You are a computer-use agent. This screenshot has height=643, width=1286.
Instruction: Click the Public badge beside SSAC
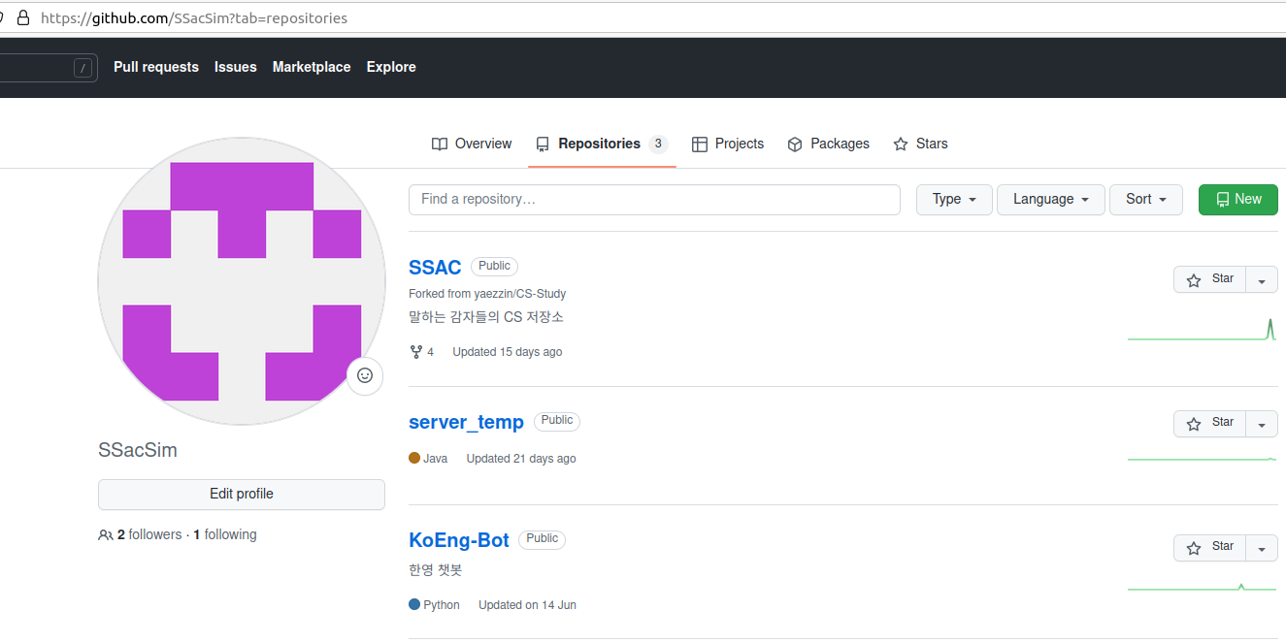[494, 266]
